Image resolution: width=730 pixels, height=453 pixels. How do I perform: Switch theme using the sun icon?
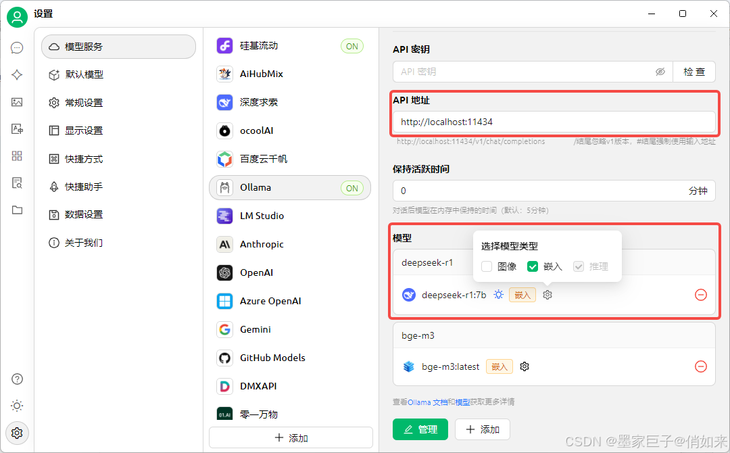pyautogui.click(x=17, y=406)
